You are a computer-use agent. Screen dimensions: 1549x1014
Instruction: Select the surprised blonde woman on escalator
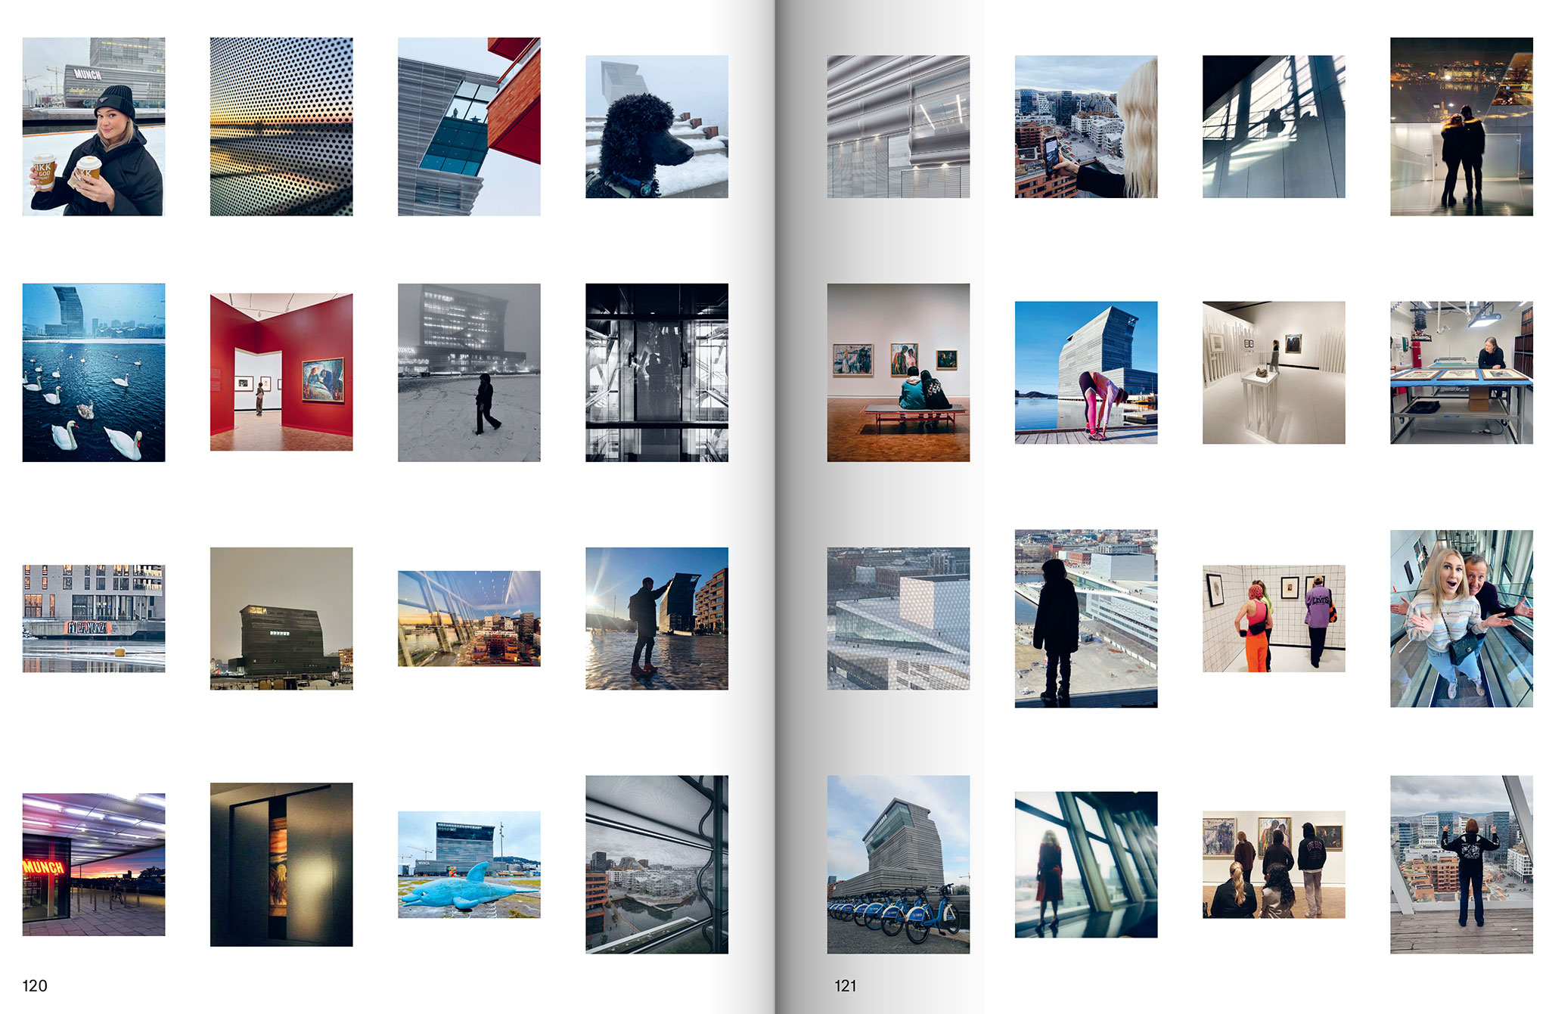pos(1461,619)
